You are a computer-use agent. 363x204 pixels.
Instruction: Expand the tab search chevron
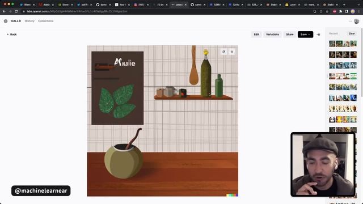click(x=359, y=5)
